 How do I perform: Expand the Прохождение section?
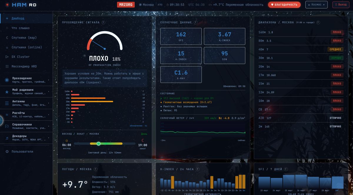(x=26, y=80)
